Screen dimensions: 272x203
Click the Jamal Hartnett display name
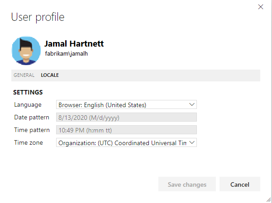click(74, 44)
